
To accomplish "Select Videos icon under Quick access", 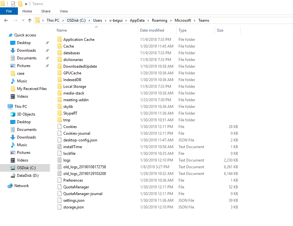I will [13, 96].
